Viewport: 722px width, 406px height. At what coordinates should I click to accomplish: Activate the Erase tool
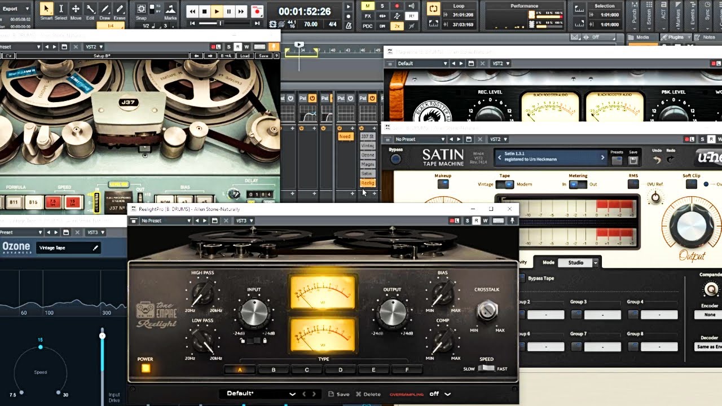coord(120,11)
